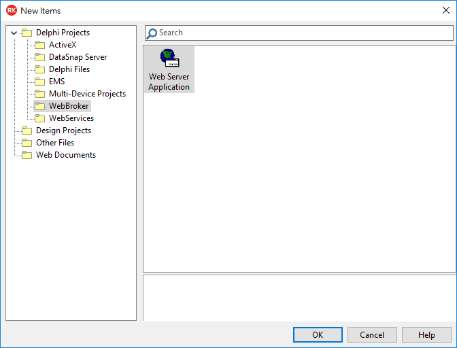Click the DataSnap Server folder icon

coord(40,57)
